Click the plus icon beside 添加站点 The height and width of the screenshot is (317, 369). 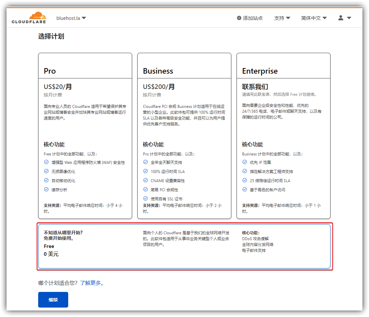click(x=239, y=18)
